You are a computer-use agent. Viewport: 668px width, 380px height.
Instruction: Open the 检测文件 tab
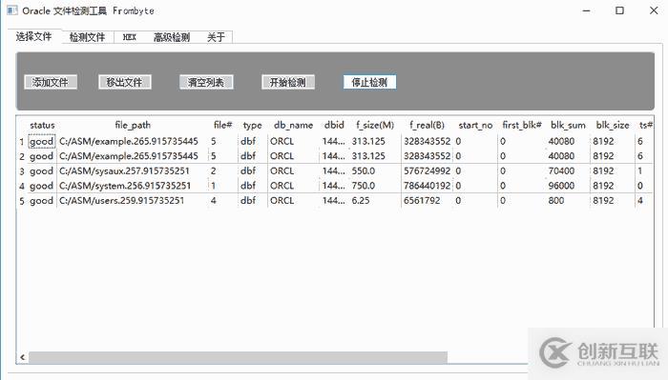pos(87,37)
